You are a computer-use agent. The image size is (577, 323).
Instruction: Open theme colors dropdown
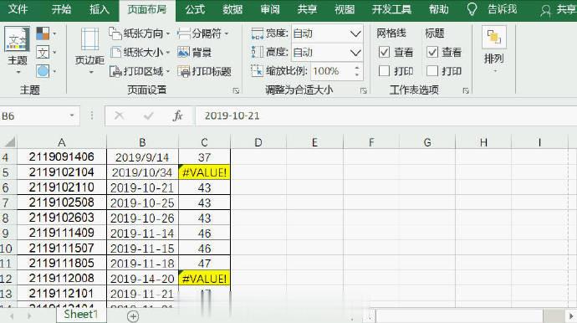(46, 33)
